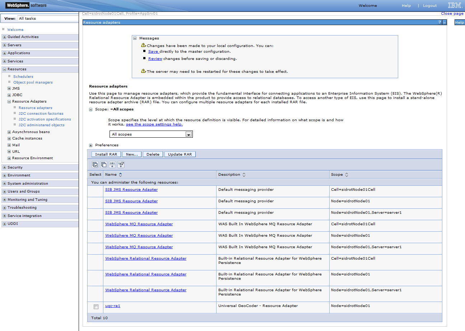The image size is (465, 331).
Task: Open WebSphere MQ Resource Adapter at Node=sidrotNode01 scope
Action: [x=139, y=236]
